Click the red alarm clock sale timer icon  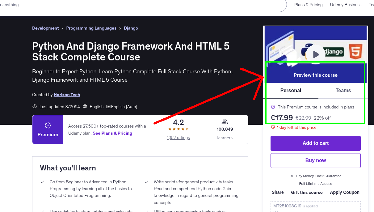point(273,127)
